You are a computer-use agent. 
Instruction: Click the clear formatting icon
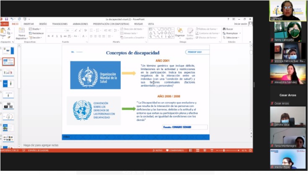click(x=85, y=30)
